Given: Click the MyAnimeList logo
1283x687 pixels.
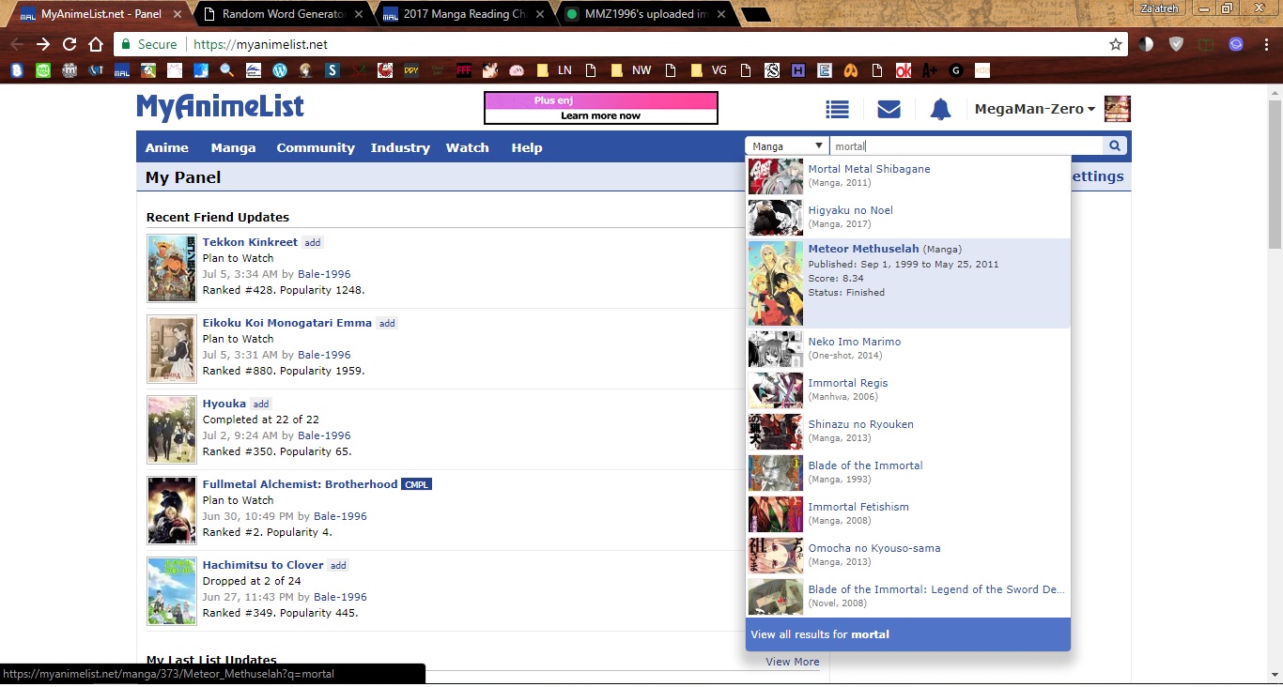Looking at the screenshot, I should click(x=220, y=107).
